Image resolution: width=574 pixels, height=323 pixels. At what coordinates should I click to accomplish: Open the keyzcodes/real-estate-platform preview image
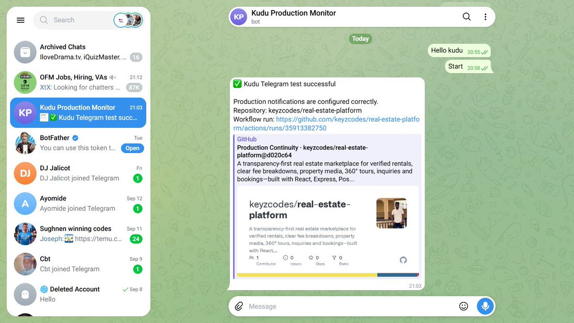(328, 231)
